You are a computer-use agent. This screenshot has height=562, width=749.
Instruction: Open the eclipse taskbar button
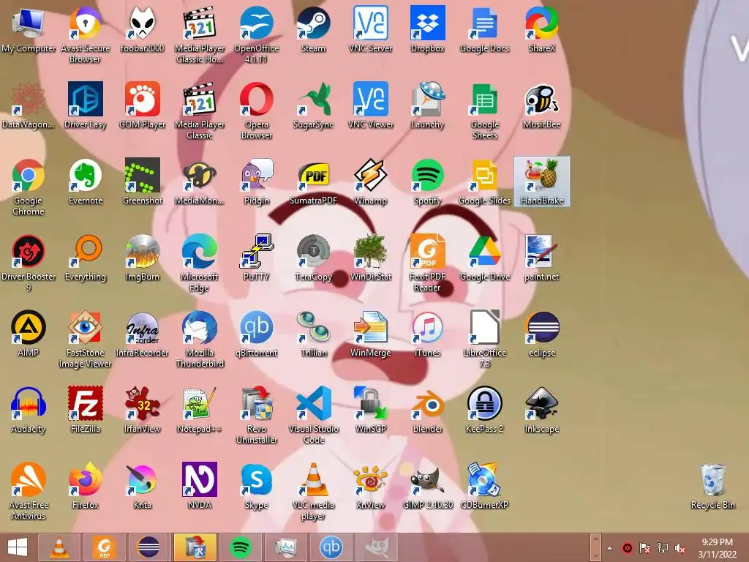click(149, 547)
